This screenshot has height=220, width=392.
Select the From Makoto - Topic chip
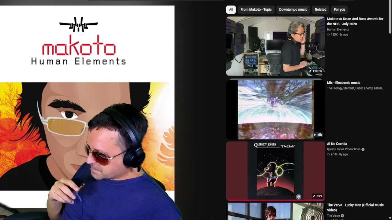point(256,9)
